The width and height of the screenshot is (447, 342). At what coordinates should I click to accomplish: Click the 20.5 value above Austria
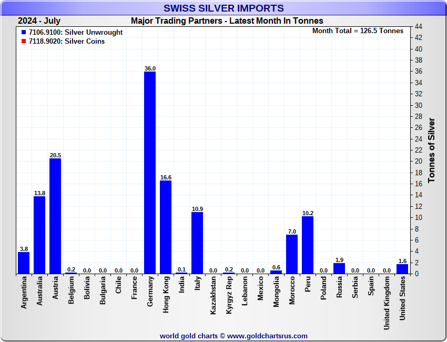[55, 155]
